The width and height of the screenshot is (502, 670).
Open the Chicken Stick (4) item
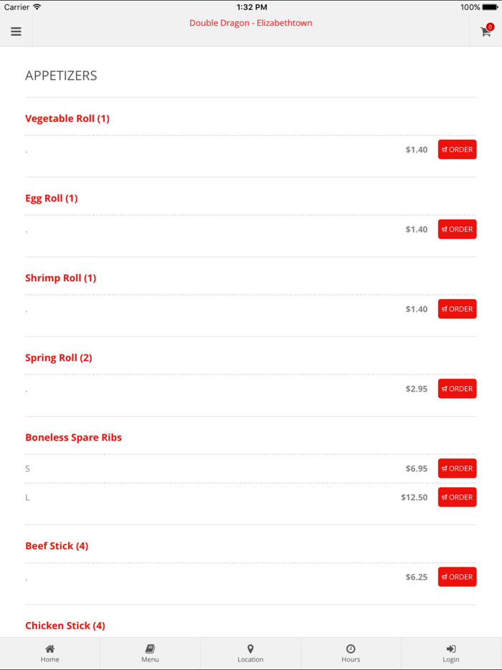65,626
